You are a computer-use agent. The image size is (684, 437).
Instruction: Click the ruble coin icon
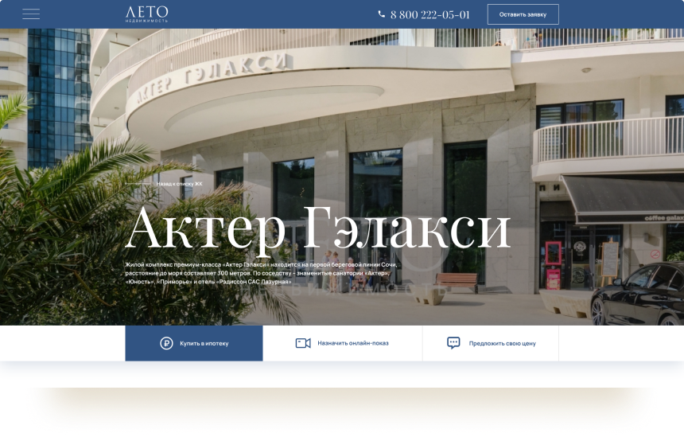(166, 343)
